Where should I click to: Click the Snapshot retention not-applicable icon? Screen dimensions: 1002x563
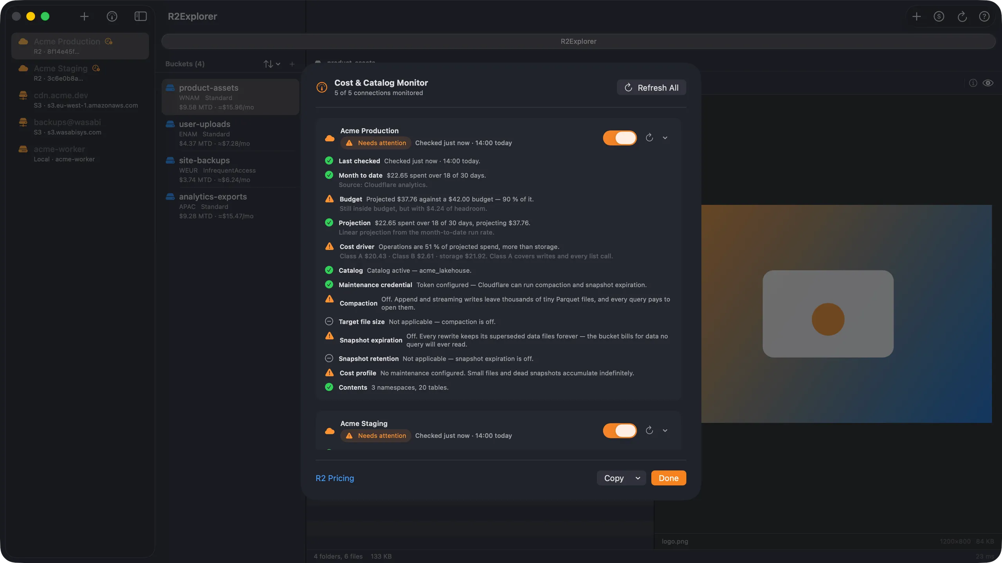(329, 358)
